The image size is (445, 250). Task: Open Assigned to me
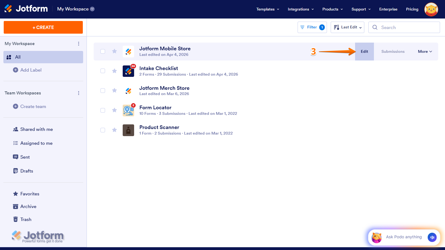36,143
